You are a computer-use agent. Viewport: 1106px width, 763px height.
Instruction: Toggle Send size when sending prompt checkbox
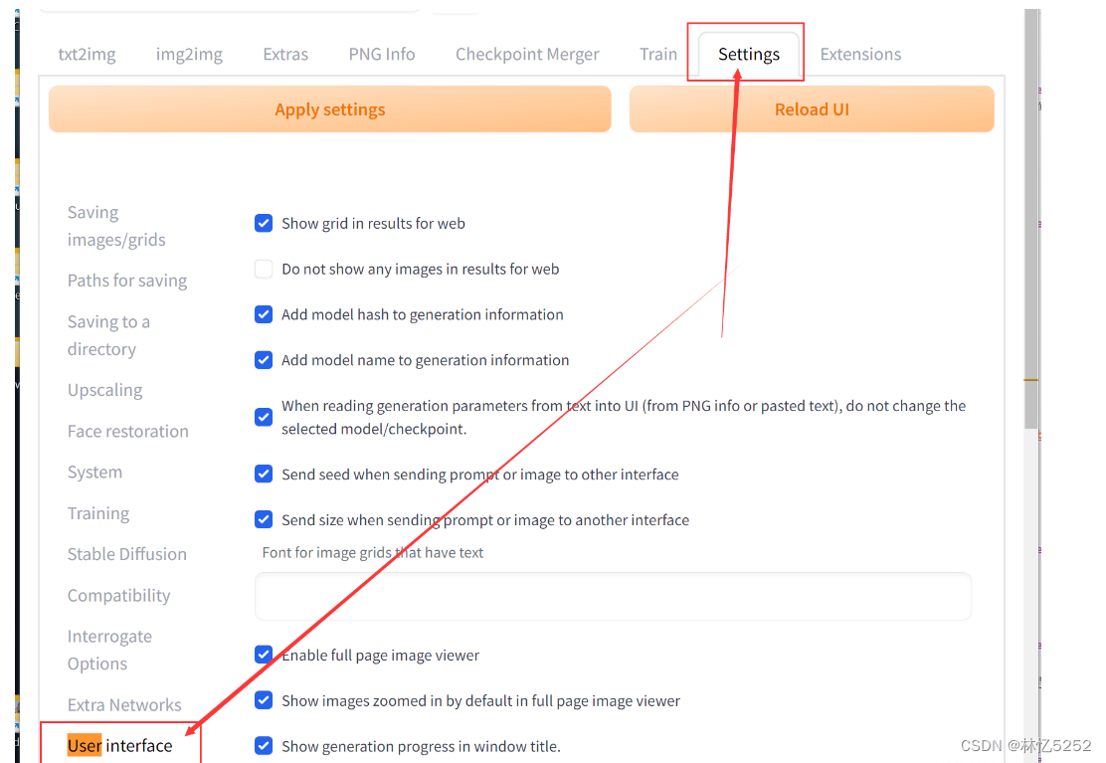264,519
